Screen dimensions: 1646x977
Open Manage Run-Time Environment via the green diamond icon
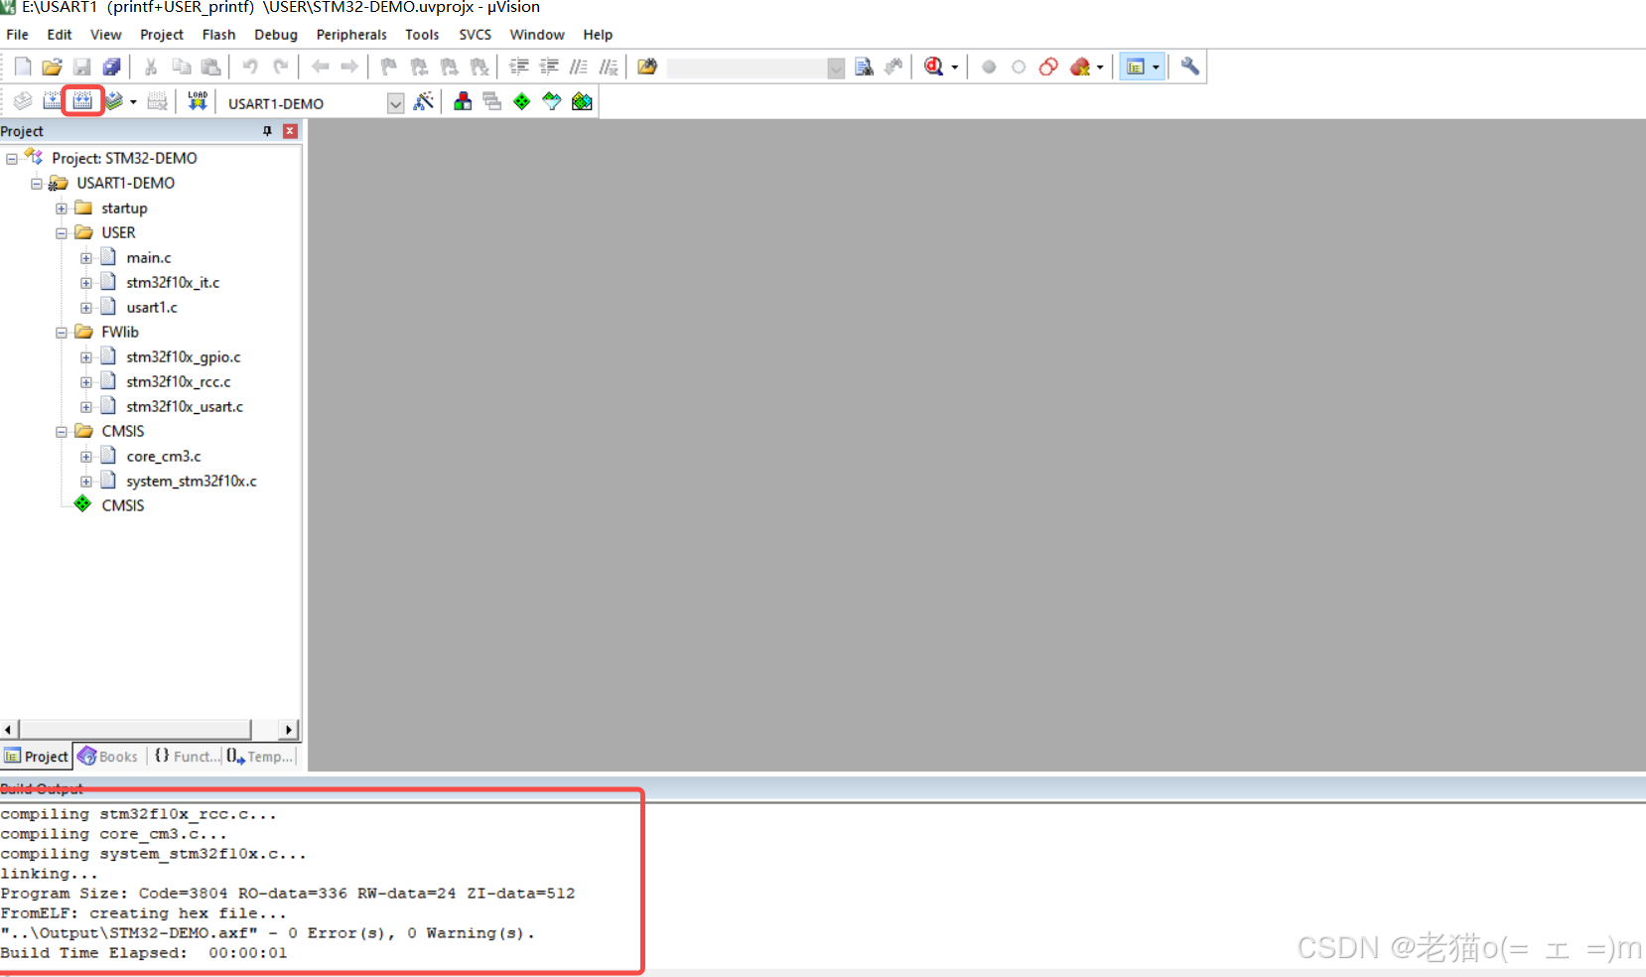point(522,101)
